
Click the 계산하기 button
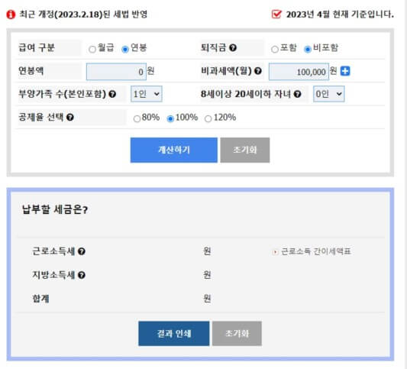tap(174, 150)
